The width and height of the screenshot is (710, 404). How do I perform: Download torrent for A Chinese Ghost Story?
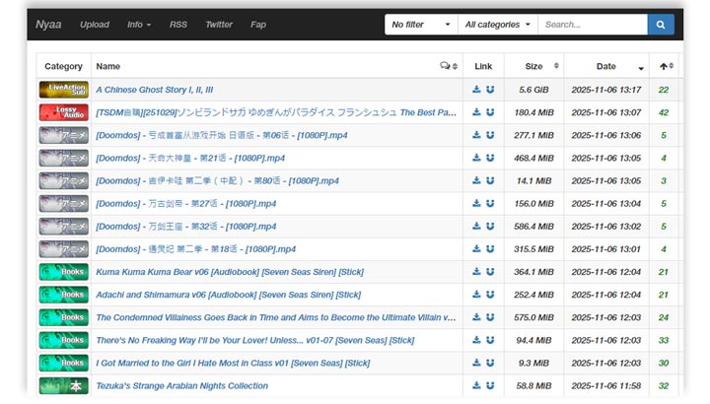476,89
